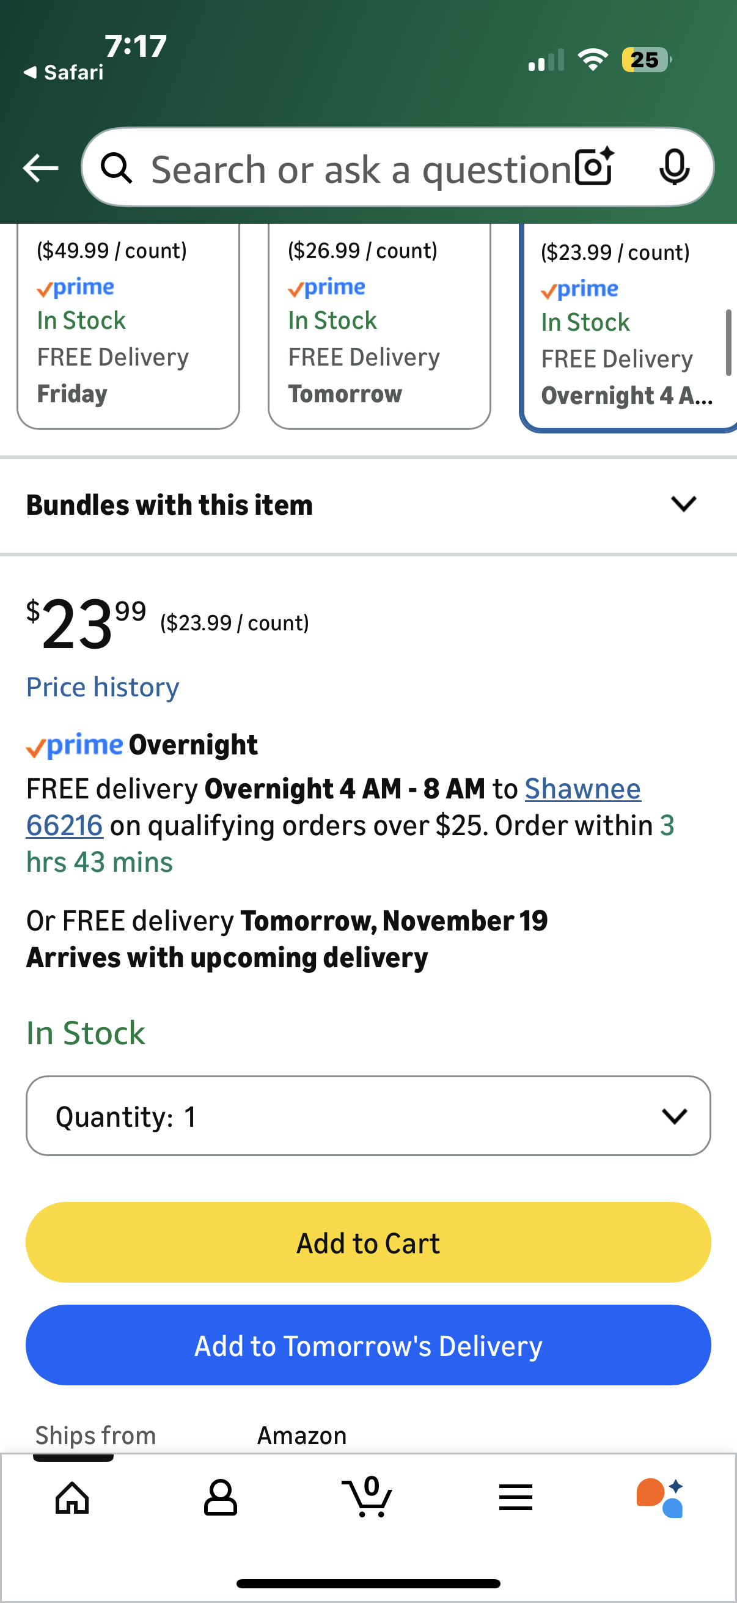Screen dimensions: 737x1603
Task: Tap the search magnifier icon
Action: (x=117, y=168)
